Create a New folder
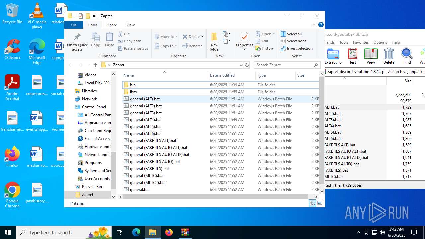Viewport: 425px width, 239px height. coord(214,42)
